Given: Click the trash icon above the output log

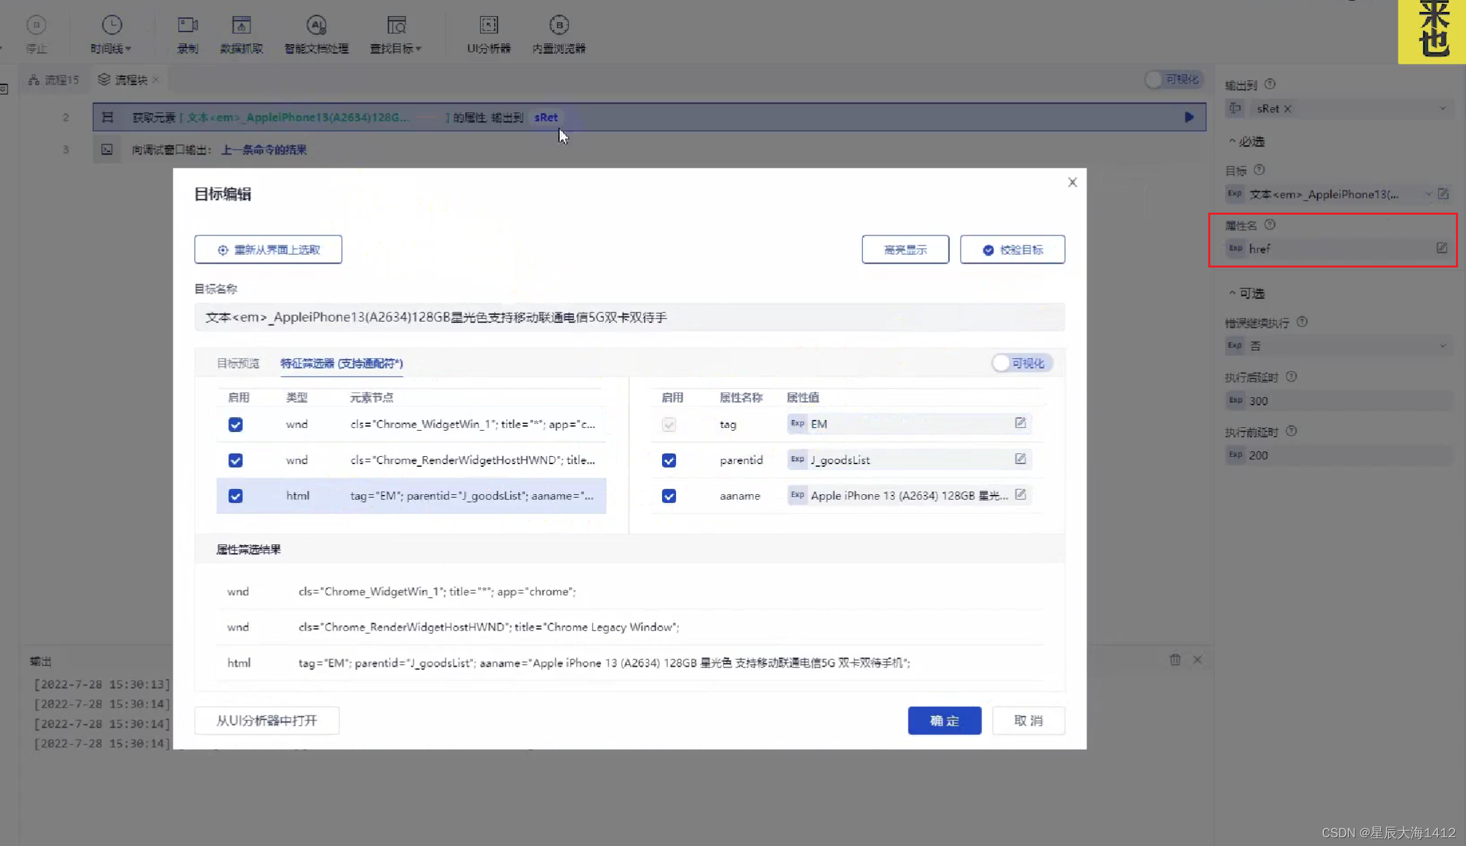Looking at the screenshot, I should (1175, 660).
